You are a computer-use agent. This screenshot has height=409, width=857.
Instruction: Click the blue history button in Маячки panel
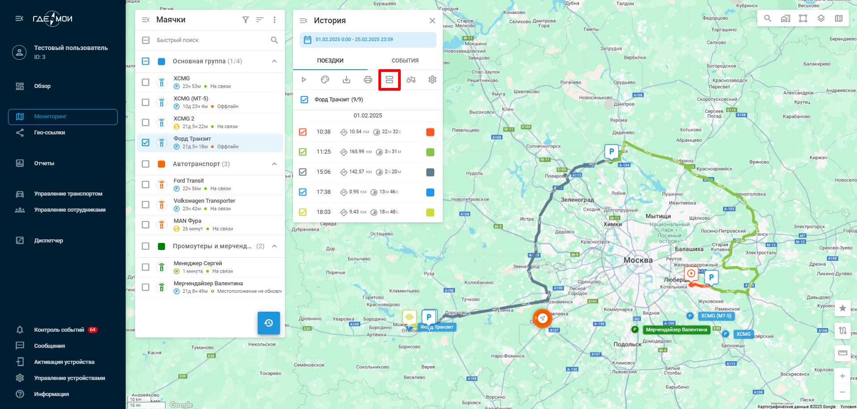[268, 323]
